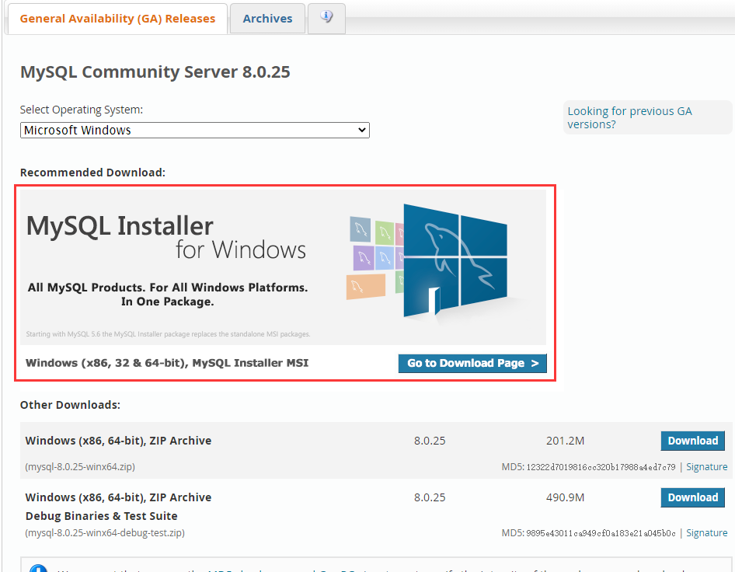Click the MySQL Installer for Windows title
The height and width of the screenshot is (572, 735).
pyautogui.click(x=166, y=238)
